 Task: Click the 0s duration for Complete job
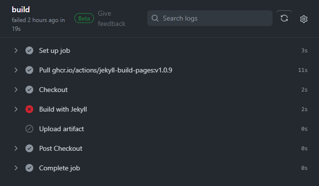pyautogui.click(x=304, y=168)
